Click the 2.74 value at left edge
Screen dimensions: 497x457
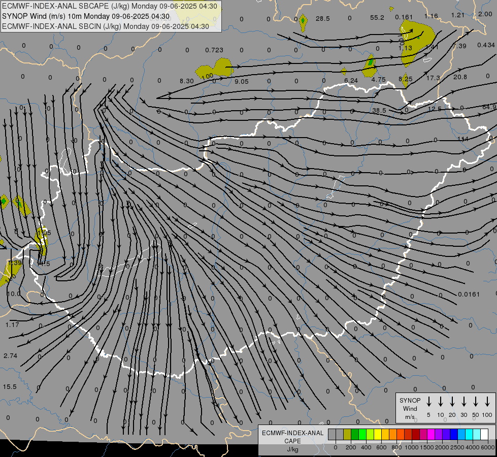[11, 356]
